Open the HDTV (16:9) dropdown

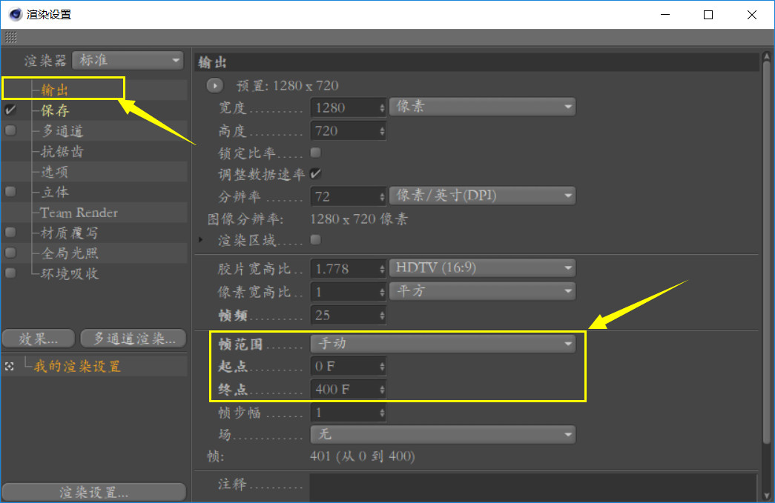482,267
